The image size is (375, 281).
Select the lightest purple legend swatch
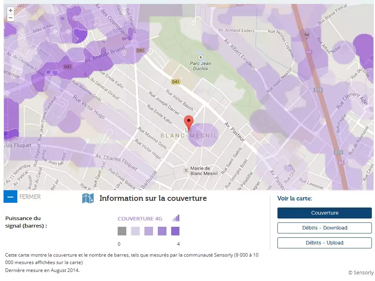coord(135,231)
